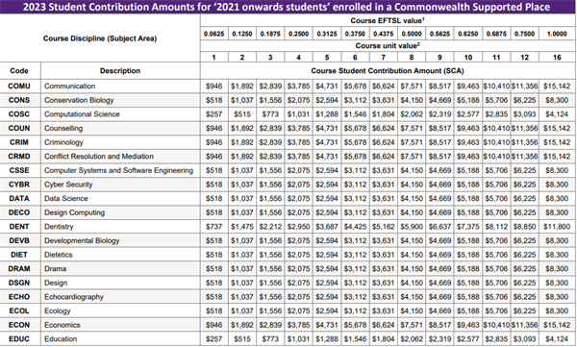Click Communication row's $15,142 amount

coord(557,87)
